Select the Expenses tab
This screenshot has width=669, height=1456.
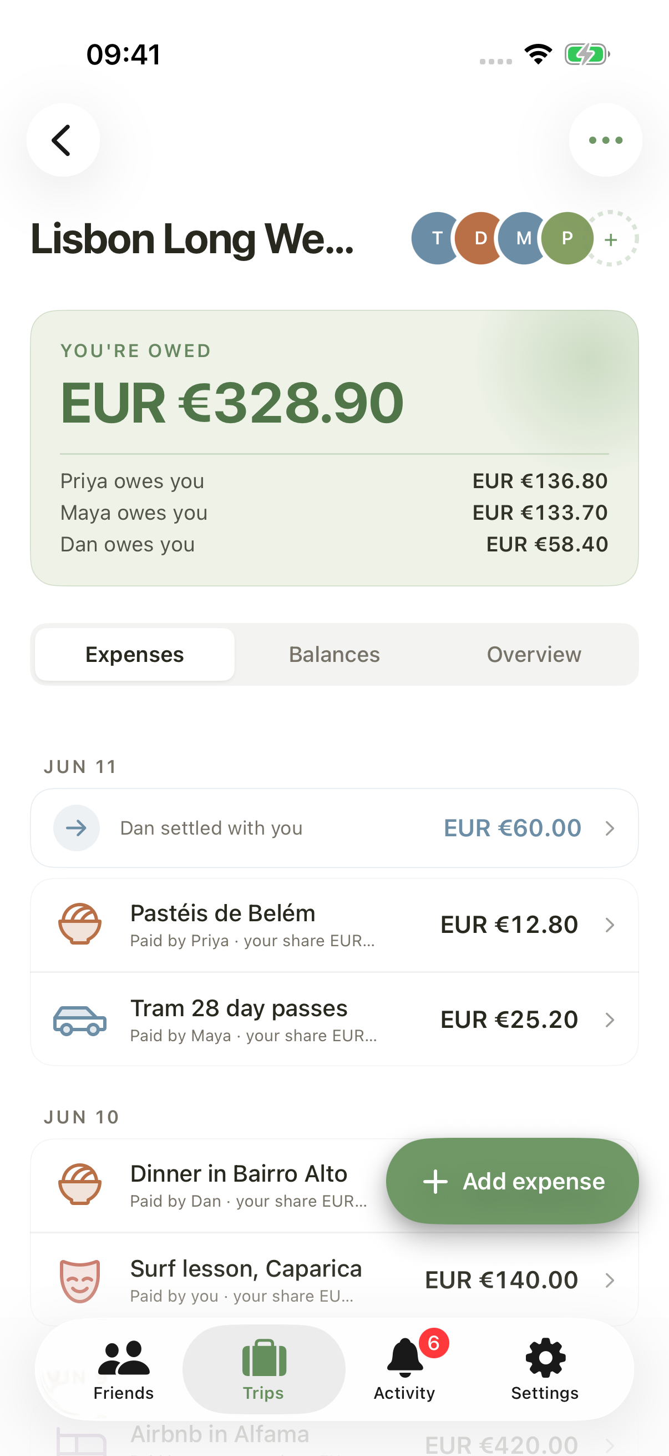134,655
